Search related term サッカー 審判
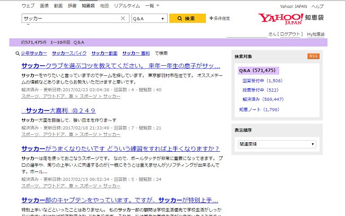Screen dimensions: 345x216 pyautogui.click(x=136, y=53)
